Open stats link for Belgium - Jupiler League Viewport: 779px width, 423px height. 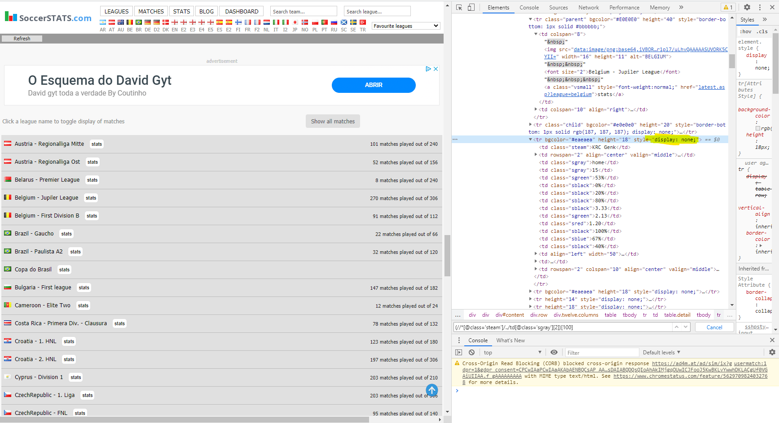91,198
